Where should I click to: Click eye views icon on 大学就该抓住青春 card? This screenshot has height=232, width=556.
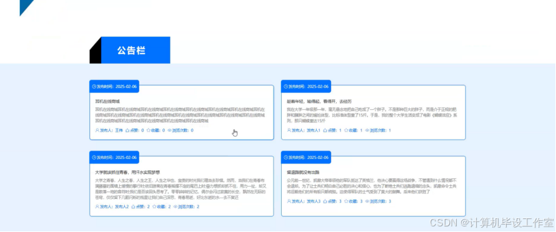pos(176,206)
